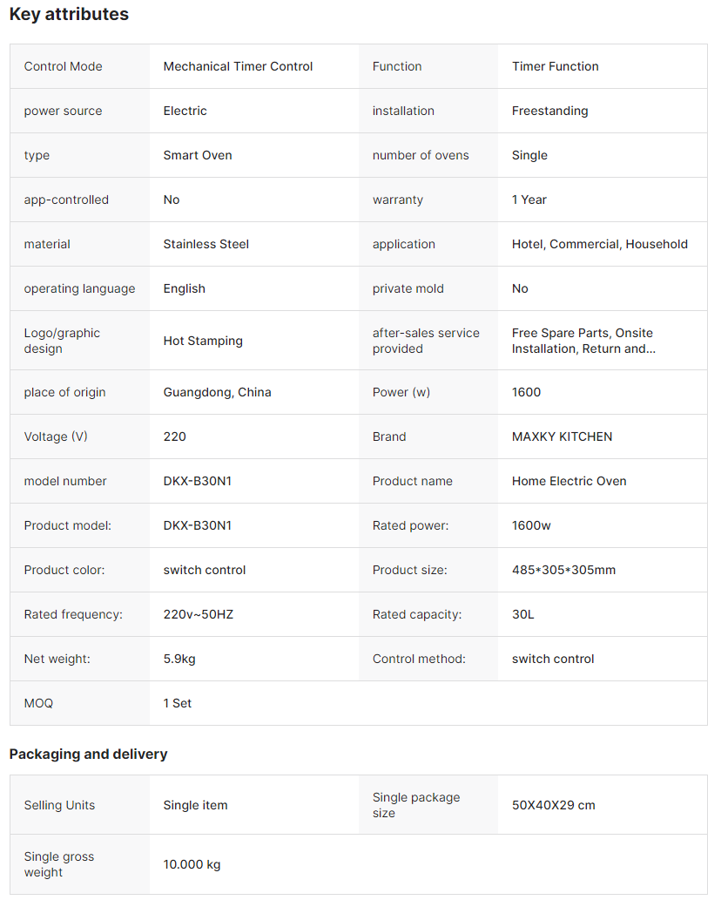The image size is (721, 900).
Task: Click the MAXKY KITCHEN brand value
Action: coord(562,436)
